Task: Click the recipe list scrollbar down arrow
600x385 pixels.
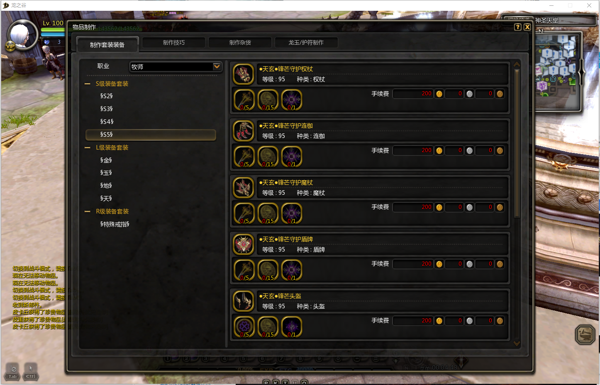Action: (x=517, y=343)
